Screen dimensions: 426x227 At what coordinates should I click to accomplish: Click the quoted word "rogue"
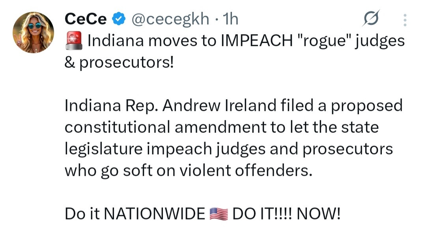[x=327, y=41]
